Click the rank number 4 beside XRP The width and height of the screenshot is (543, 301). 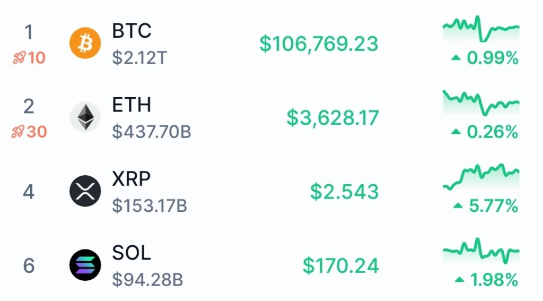[29, 192]
